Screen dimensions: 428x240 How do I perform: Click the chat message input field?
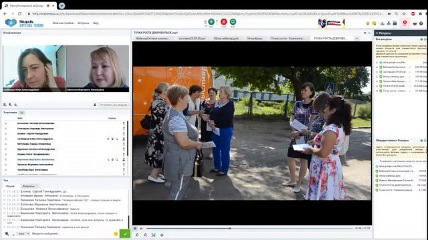(x=72, y=234)
